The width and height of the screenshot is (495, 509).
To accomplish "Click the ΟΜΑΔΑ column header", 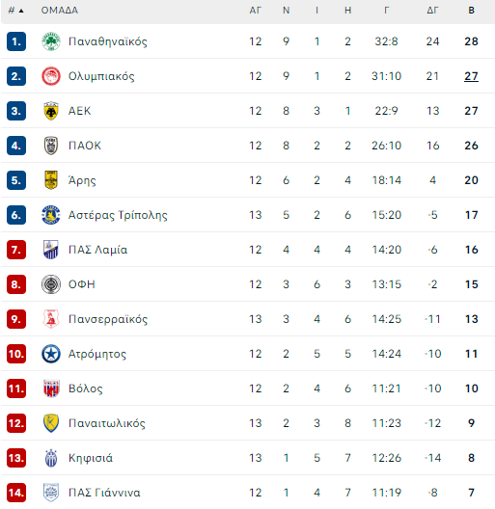I will (60, 11).
